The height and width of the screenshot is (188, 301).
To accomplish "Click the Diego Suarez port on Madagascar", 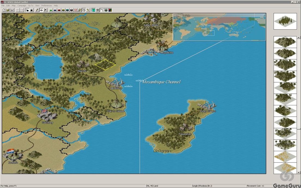I will pos(207,105).
